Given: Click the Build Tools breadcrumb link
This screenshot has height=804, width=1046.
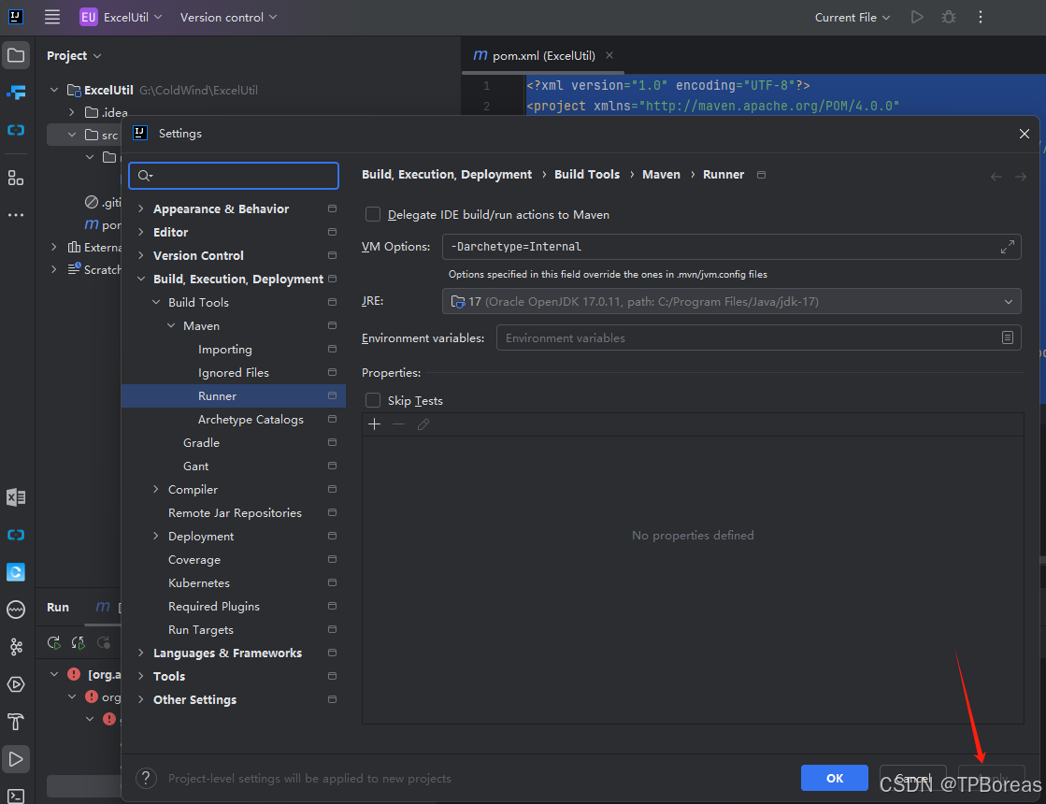Looking at the screenshot, I should click(x=587, y=174).
